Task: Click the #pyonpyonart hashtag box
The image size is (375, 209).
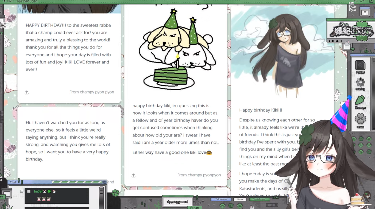Action: coord(178,202)
